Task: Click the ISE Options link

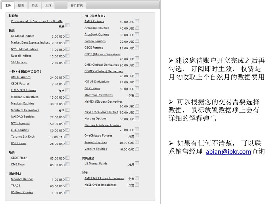Action: tap(92, 88)
